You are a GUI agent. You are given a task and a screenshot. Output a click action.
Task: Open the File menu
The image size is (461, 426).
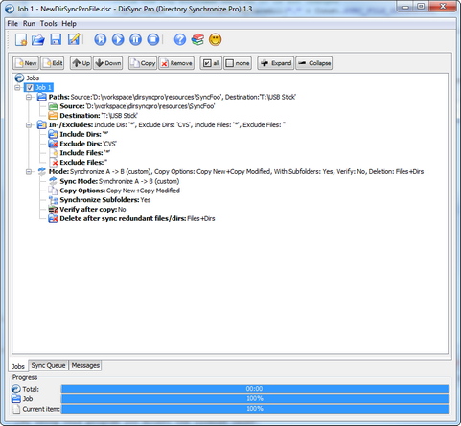click(12, 24)
